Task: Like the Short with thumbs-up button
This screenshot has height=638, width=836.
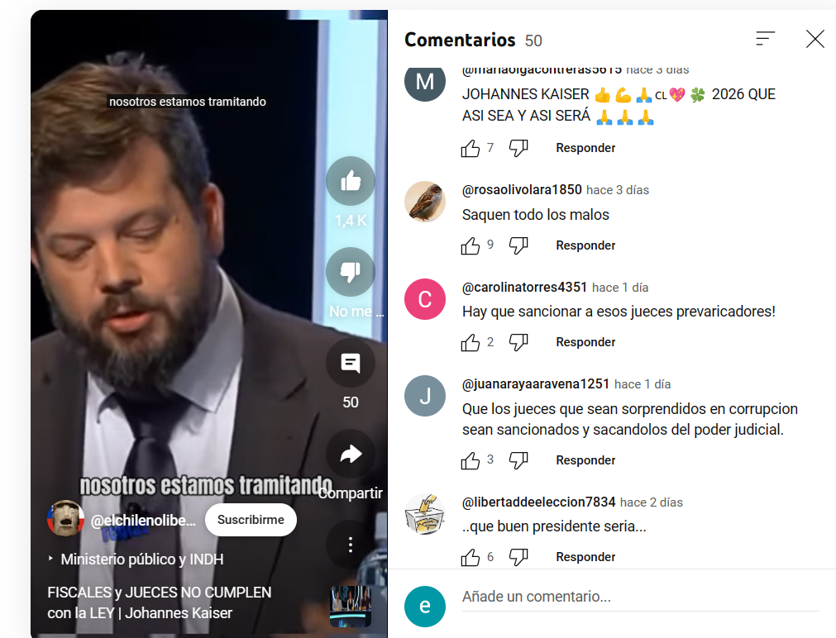Action: 351,181
